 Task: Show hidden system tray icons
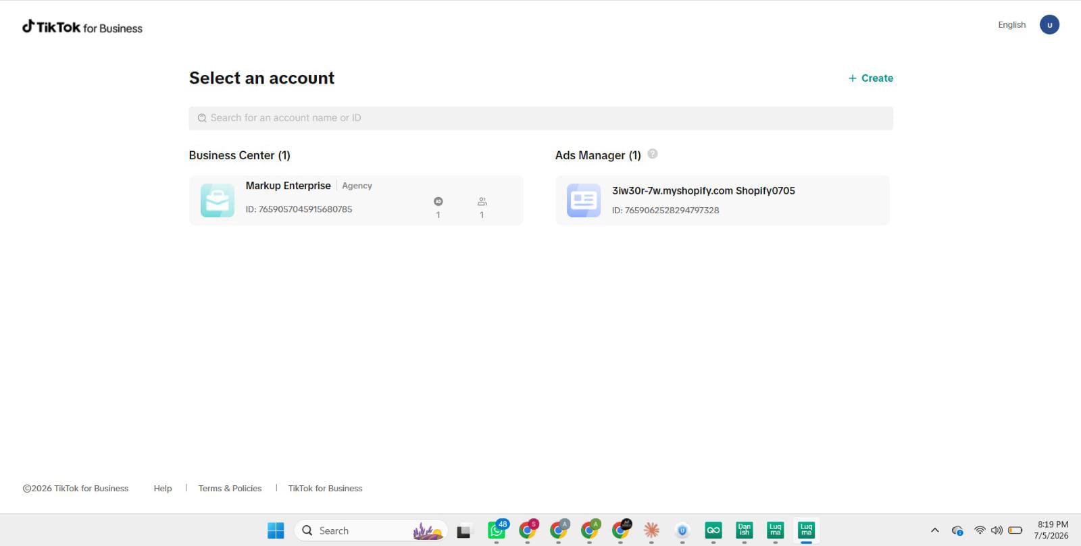(935, 530)
